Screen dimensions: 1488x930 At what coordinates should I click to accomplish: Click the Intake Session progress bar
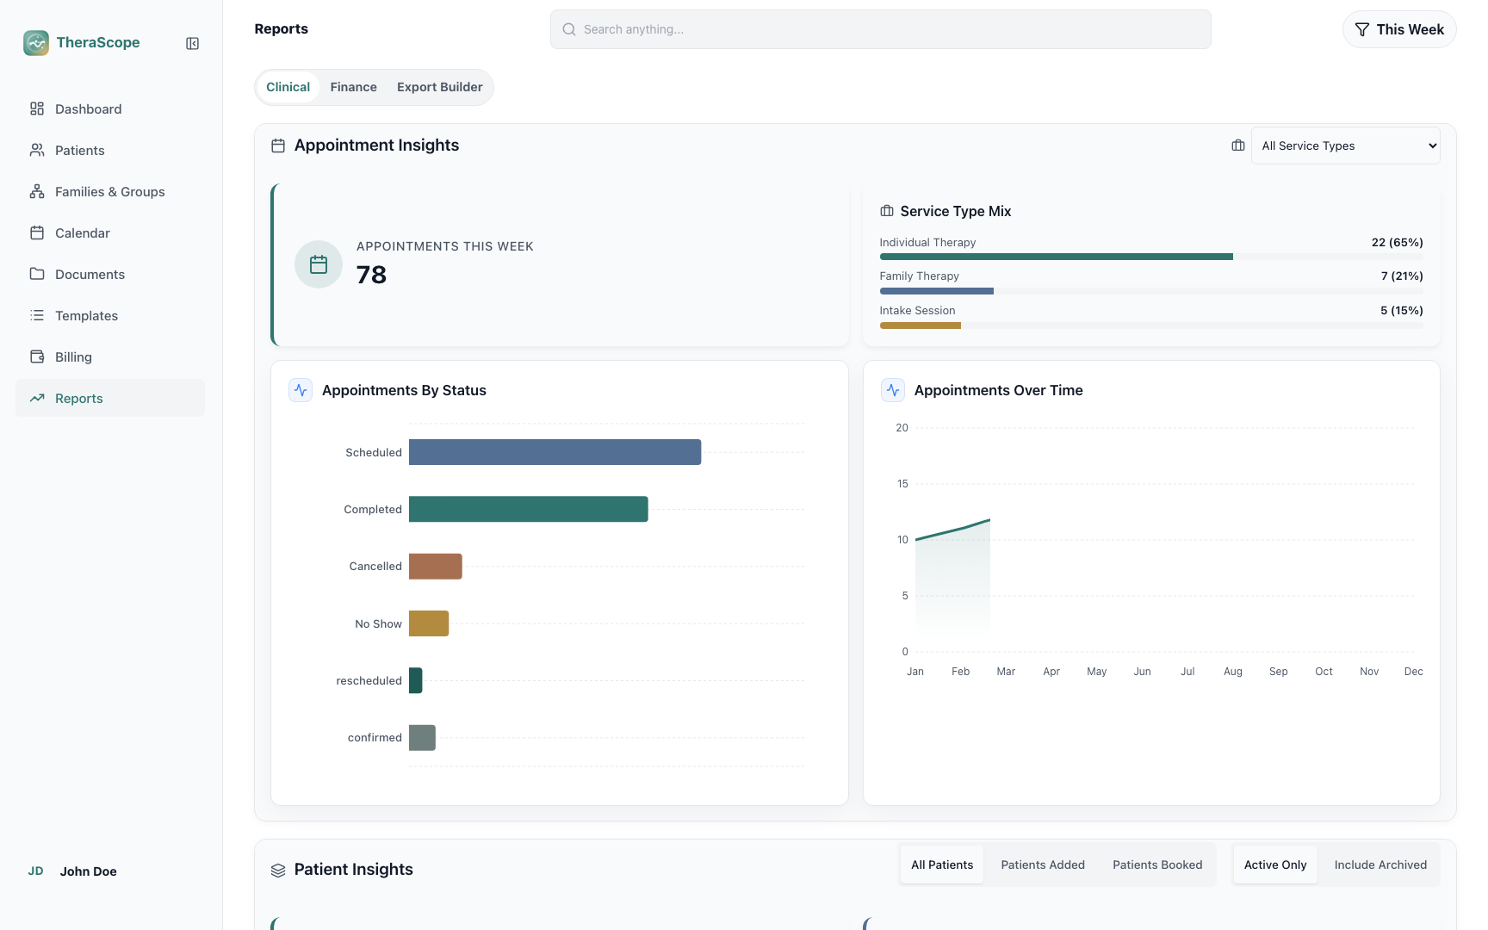1151,325
